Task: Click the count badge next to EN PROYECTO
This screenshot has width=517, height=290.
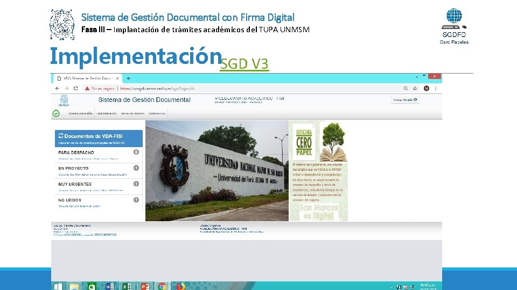Action: (x=136, y=168)
